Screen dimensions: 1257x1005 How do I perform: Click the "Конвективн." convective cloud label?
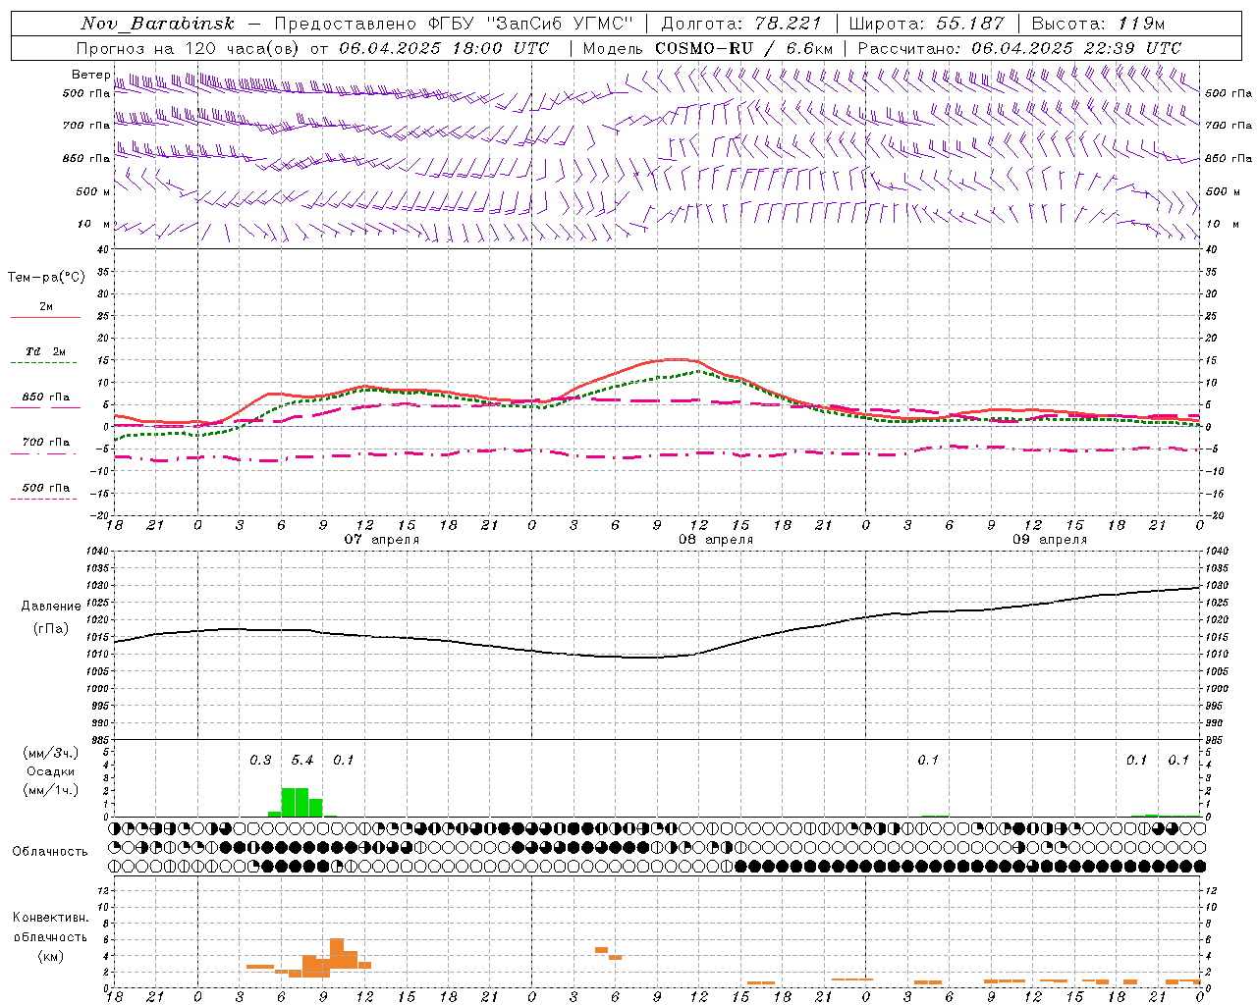coord(50,918)
